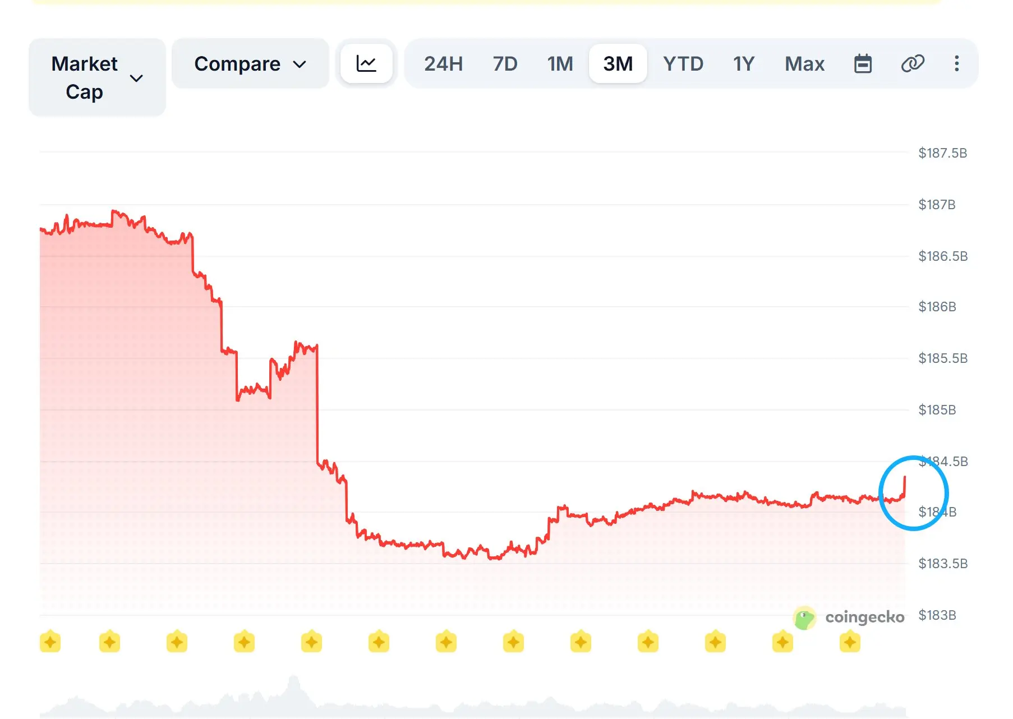Click the $183B axis label
This screenshot has width=1013, height=719.
937,615
